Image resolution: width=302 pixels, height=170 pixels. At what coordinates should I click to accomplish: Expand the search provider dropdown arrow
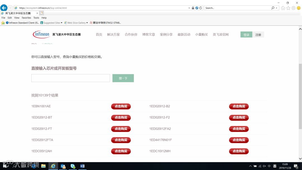click(x=276, y=8)
